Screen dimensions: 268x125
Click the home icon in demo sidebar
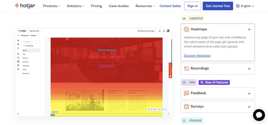(x=18, y=40)
